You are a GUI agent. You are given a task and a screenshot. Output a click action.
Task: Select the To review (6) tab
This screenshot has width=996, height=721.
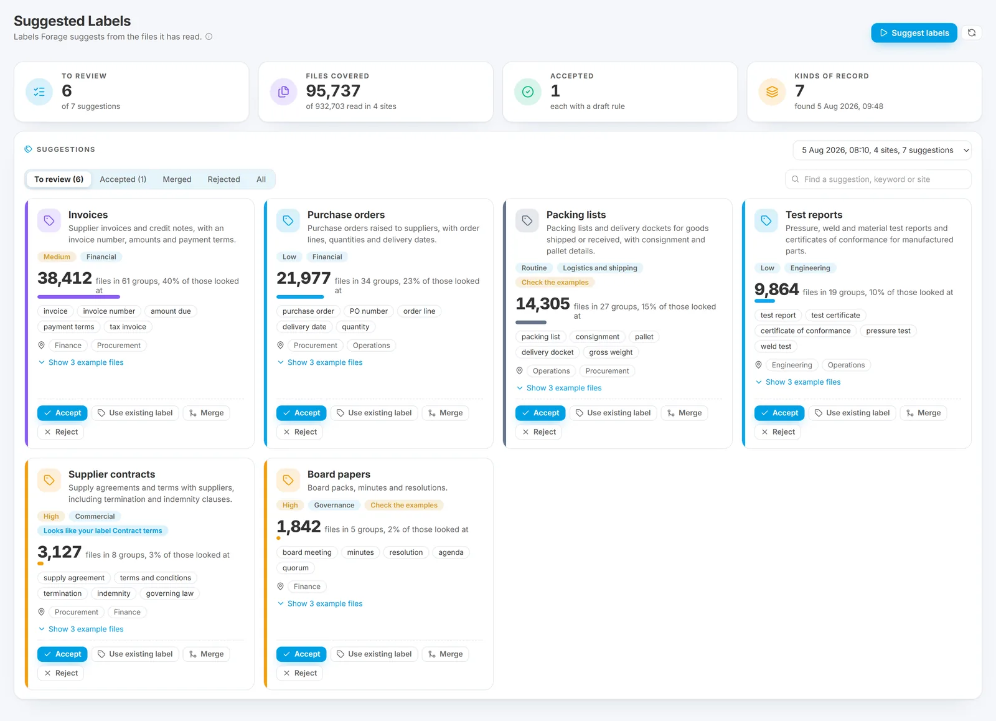[59, 179]
